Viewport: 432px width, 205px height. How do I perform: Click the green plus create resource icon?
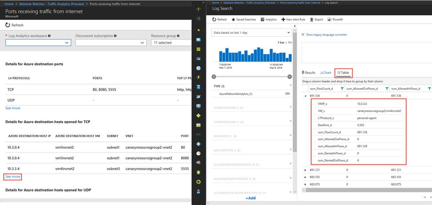point(198,19)
